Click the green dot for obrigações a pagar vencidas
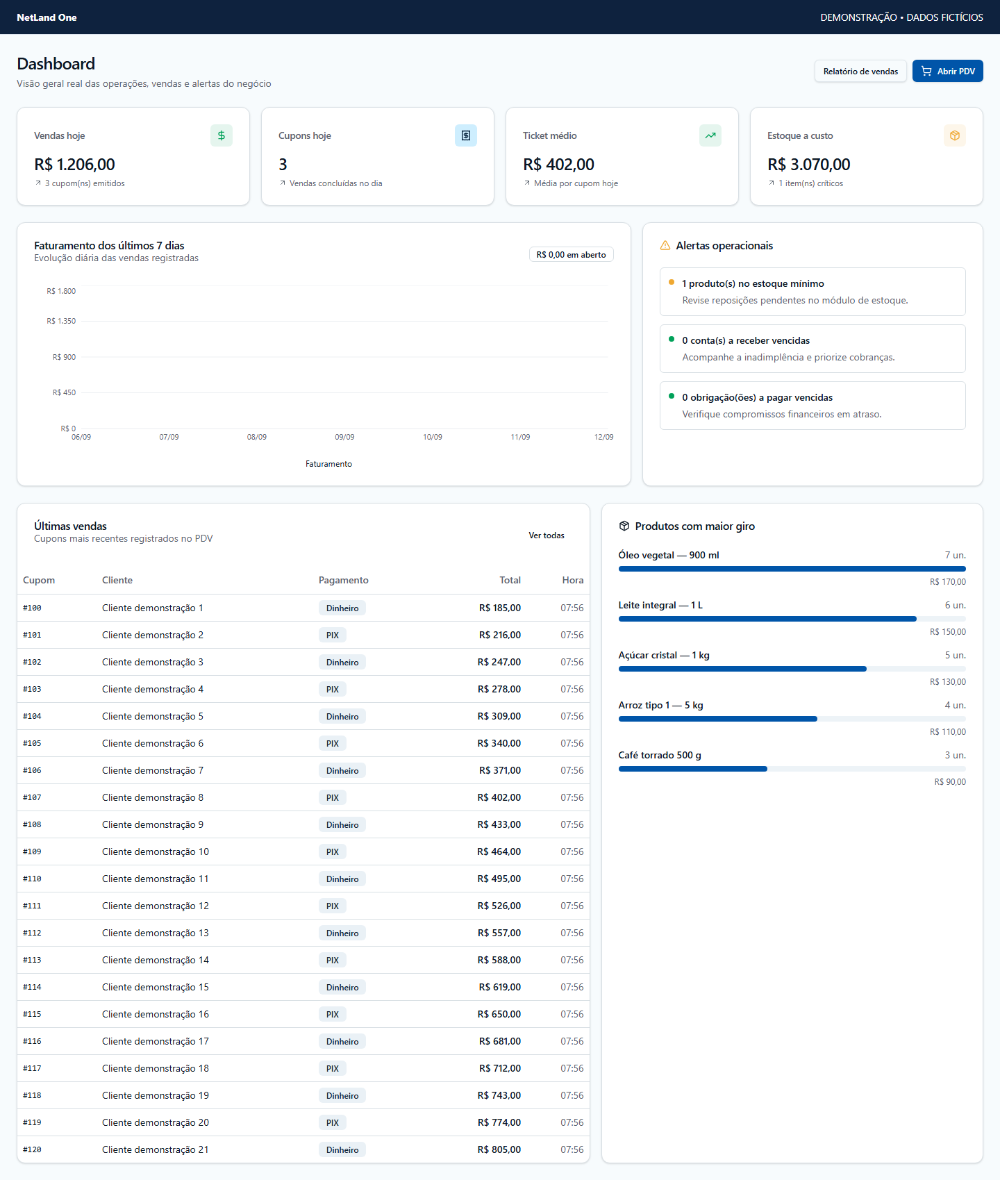The width and height of the screenshot is (1000, 1180). click(672, 396)
